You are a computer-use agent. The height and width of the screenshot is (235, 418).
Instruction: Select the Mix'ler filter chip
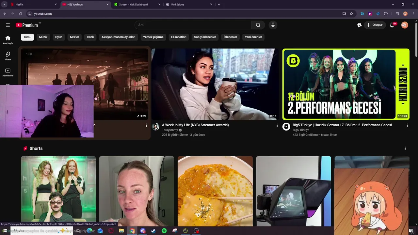(74, 37)
